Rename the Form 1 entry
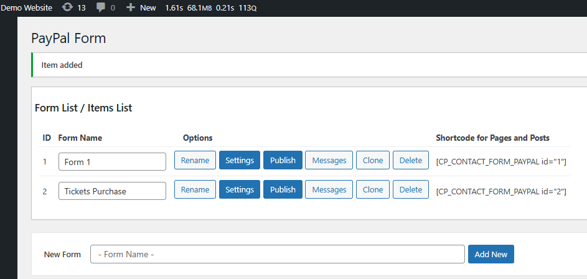 [x=195, y=160]
